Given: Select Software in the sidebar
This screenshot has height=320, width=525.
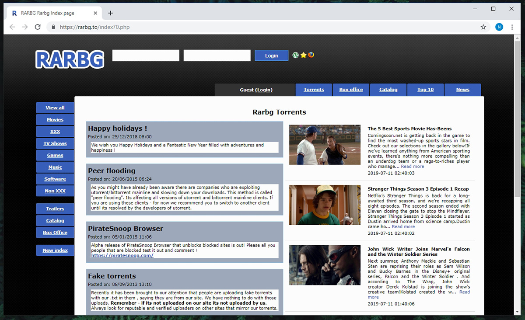Looking at the screenshot, I should 55,179.
